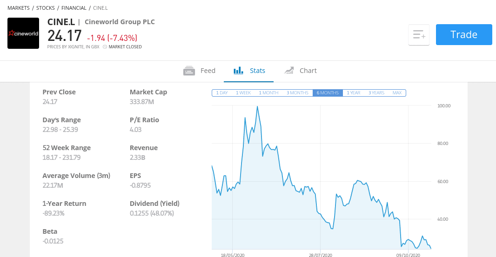496x257 pixels.
Task: Click Beta value -0.0125
Action: [x=53, y=241]
